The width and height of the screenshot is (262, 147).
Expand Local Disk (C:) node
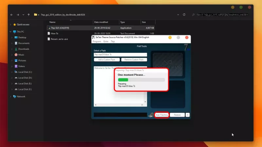tap(12, 72)
